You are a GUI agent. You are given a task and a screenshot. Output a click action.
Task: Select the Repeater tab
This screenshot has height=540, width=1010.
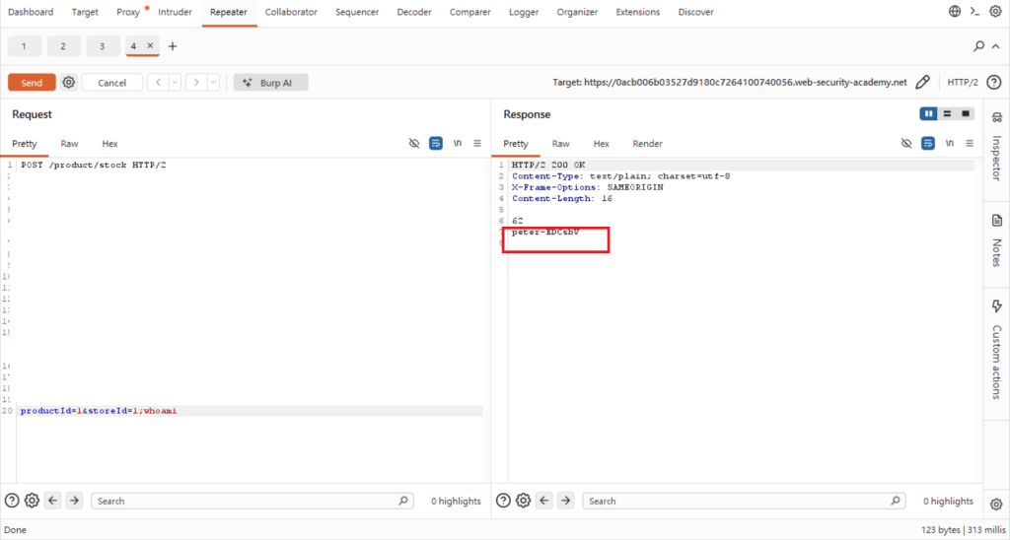point(229,12)
